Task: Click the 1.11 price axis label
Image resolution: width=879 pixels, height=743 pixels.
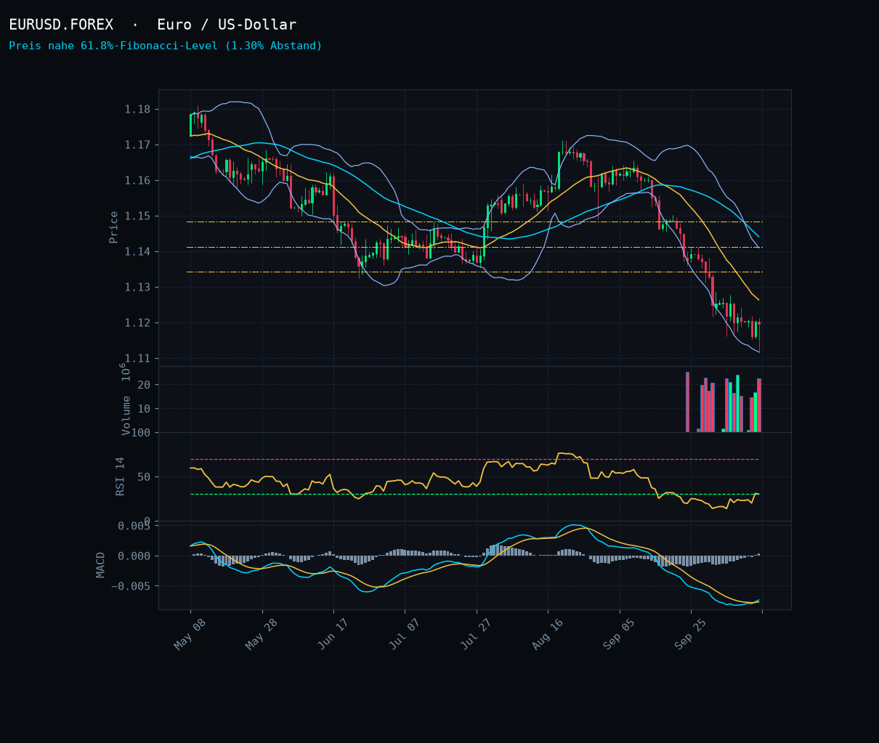Action: point(137,359)
